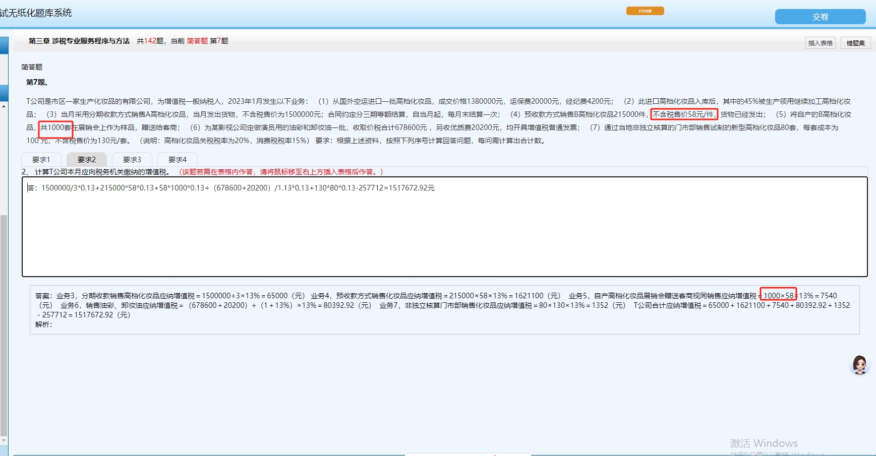The image size is (876, 456).
Task: Click the 简答题 section heading above question
Action: pos(32,67)
